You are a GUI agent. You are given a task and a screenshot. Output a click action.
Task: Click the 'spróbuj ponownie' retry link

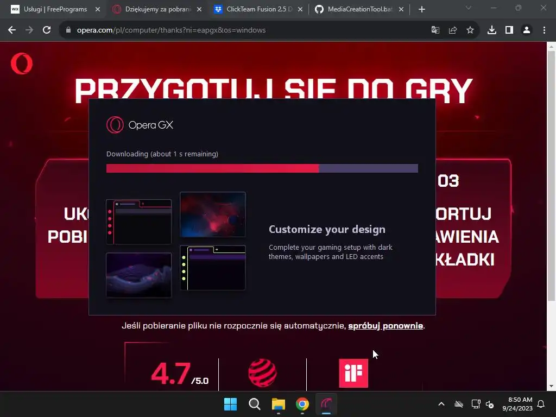coord(386,326)
